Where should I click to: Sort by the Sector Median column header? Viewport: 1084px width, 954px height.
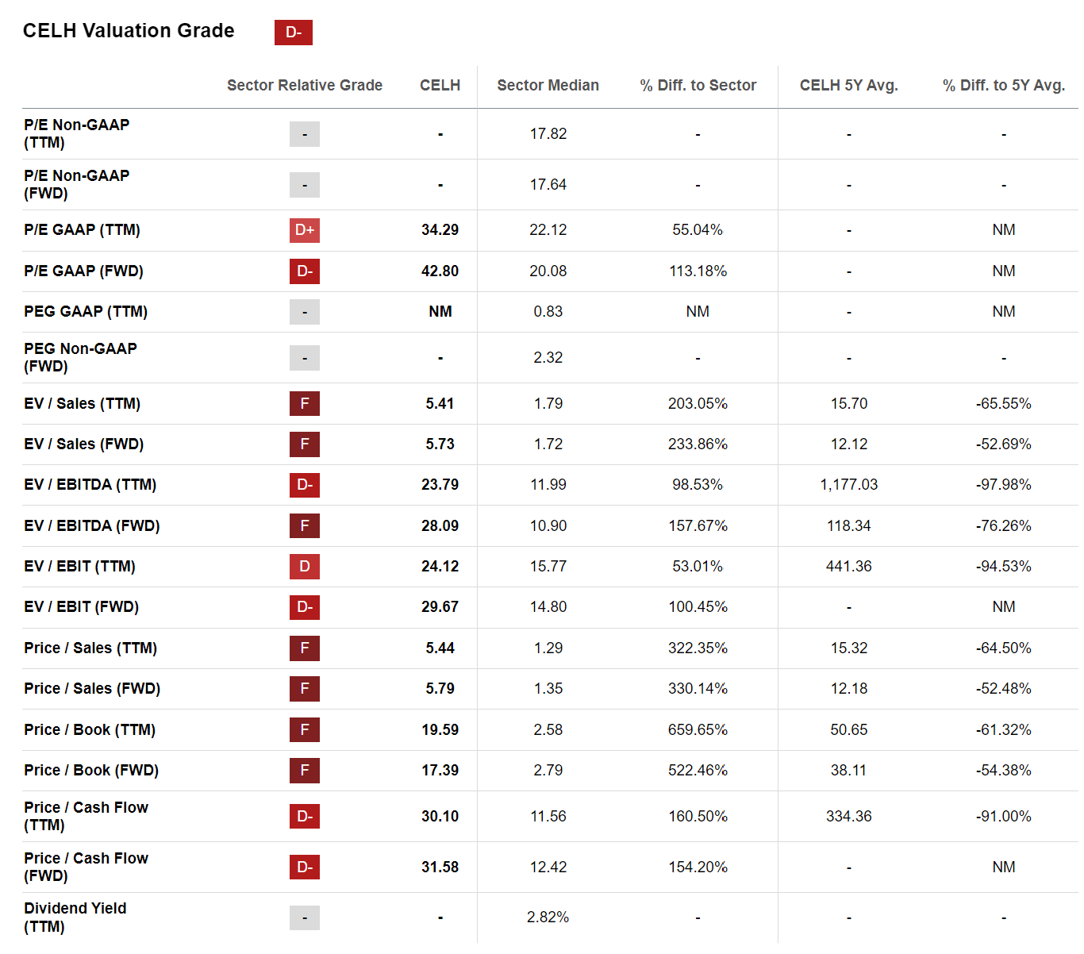click(x=548, y=85)
